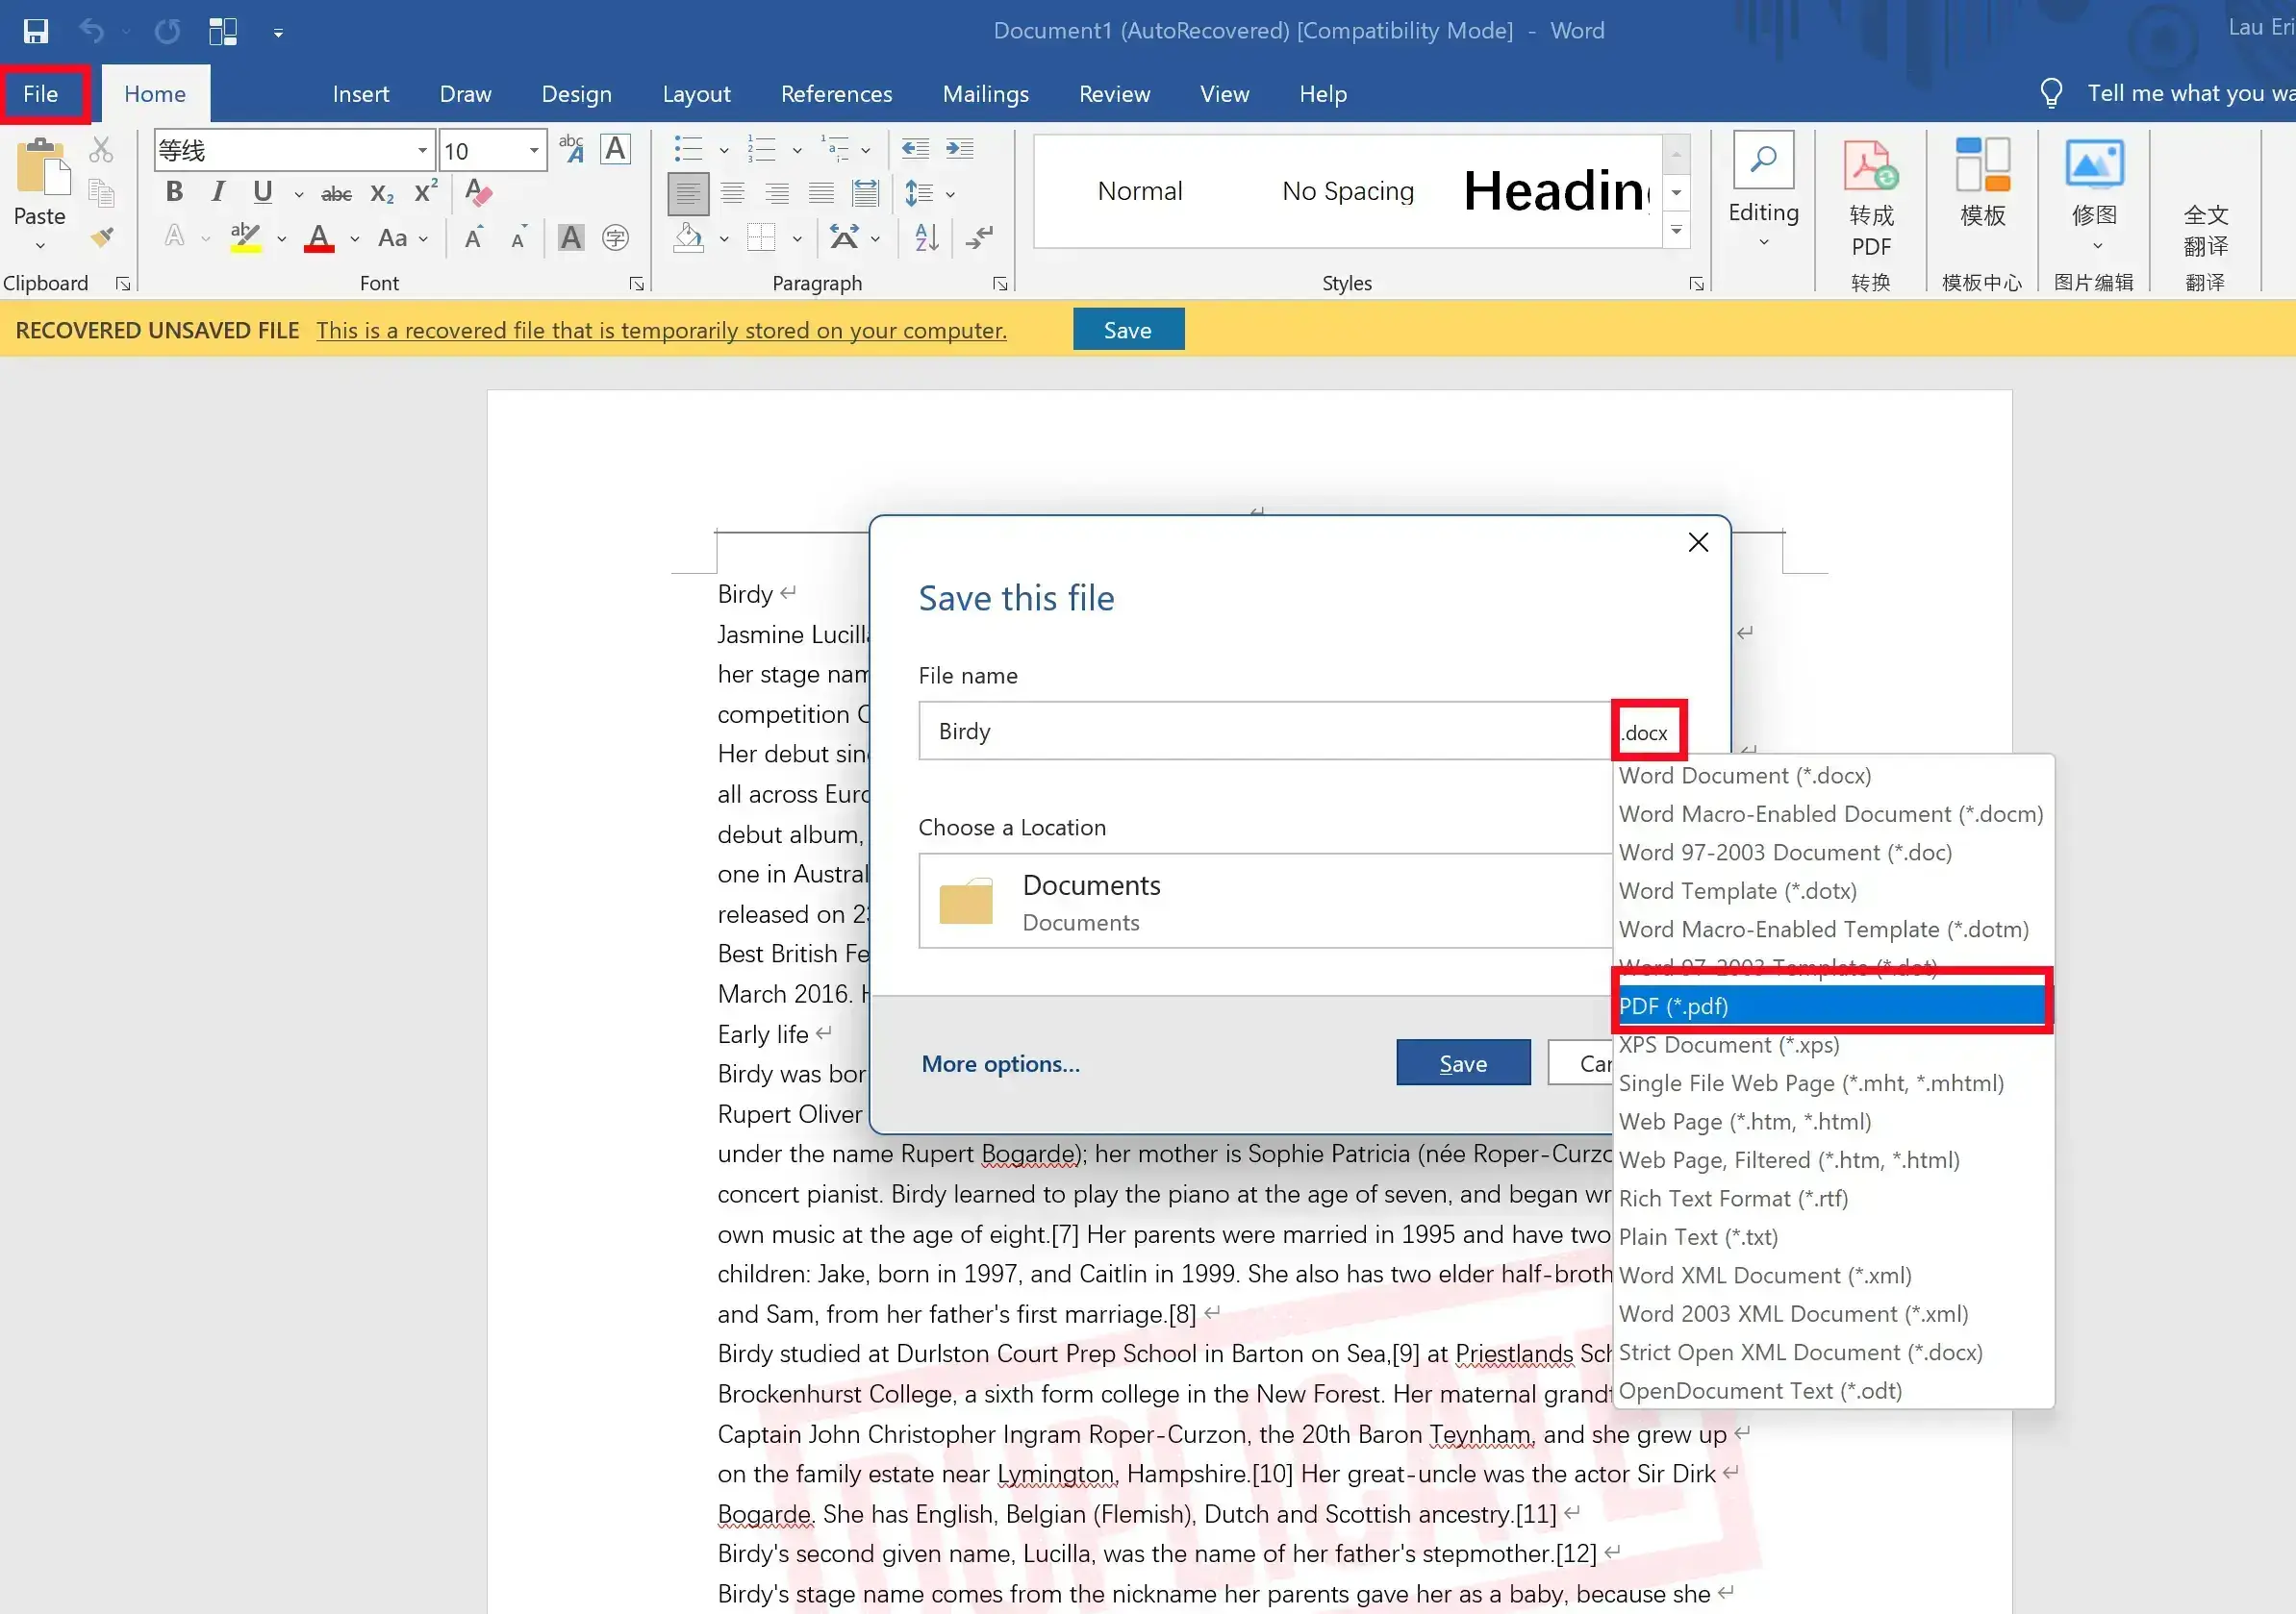Viewport: 2296px width, 1614px height.
Task: Open the font size dropdown
Action: [534, 151]
